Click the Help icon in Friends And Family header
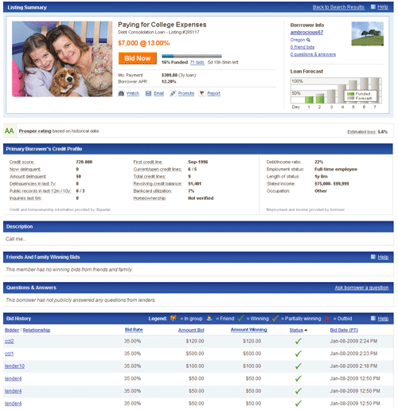 pyautogui.click(x=373, y=256)
